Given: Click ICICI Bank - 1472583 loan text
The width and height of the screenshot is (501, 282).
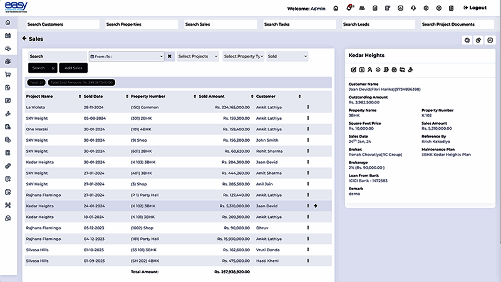Looking at the screenshot, I should pyautogui.click(x=368, y=181).
